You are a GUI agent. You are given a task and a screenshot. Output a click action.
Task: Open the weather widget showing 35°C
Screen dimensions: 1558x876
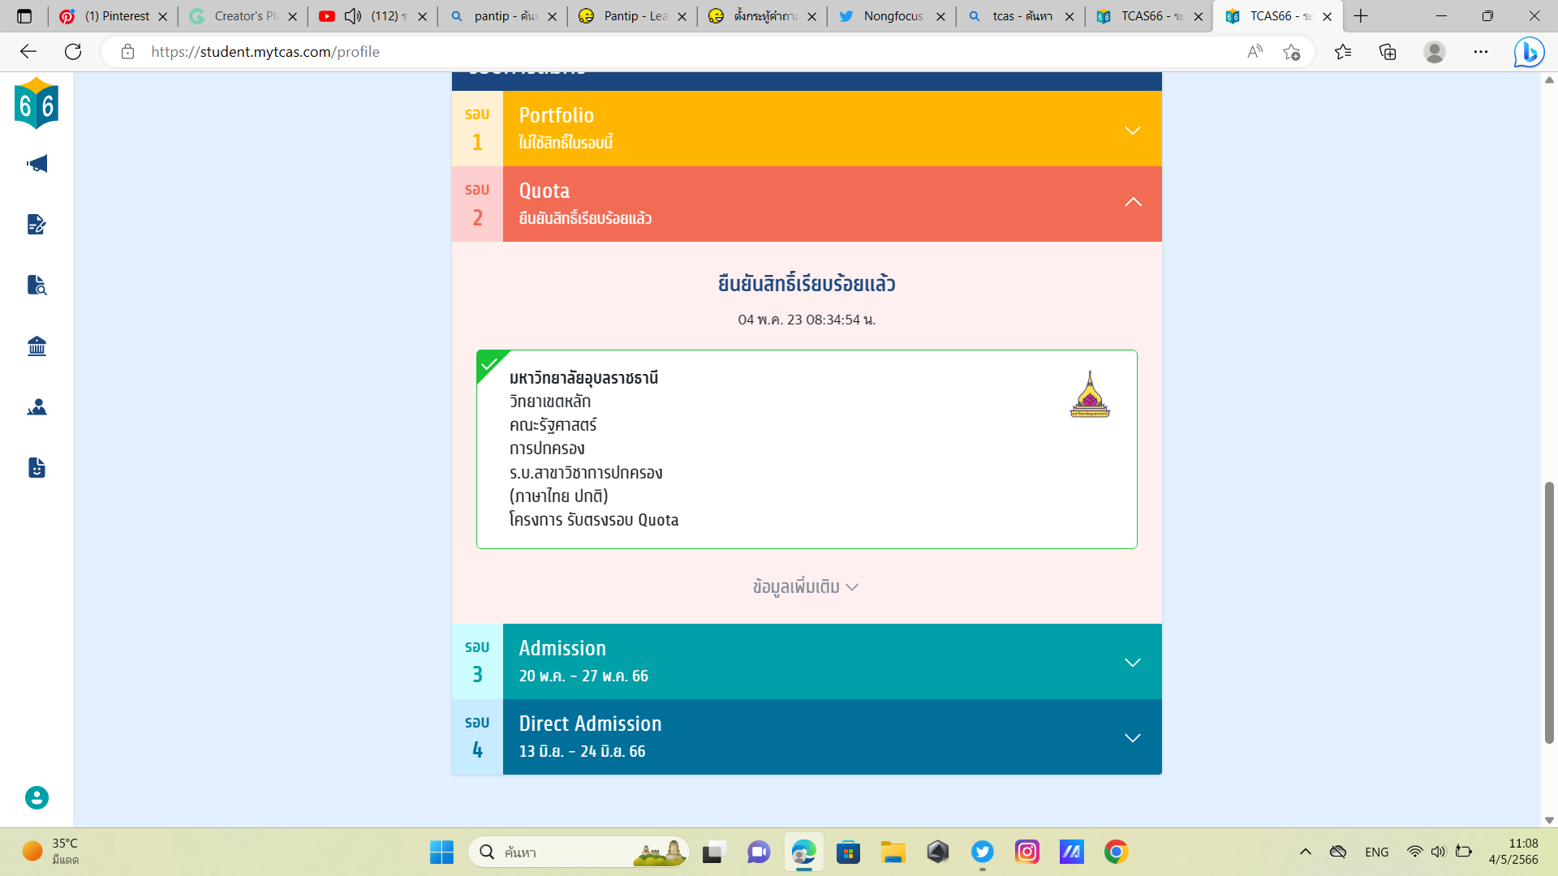pyautogui.click(x=50, y=852)
